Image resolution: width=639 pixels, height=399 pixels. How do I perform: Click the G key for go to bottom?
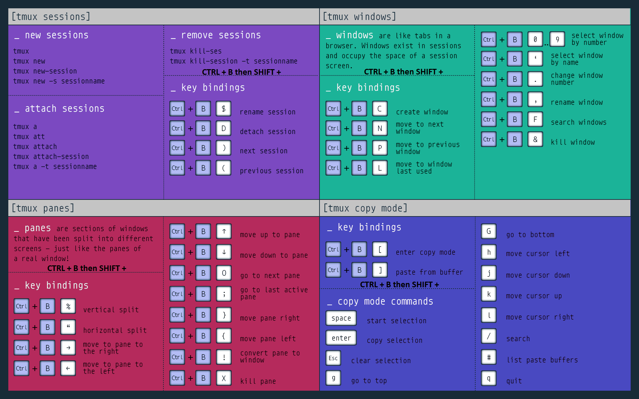point(489,231)
